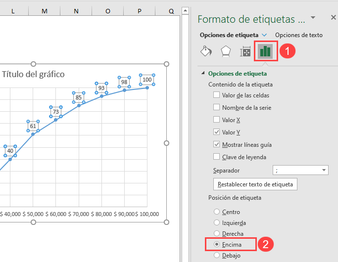This screenshot has height=262, width=338.
Task: Click Restablecer texto de etiqueta button
Action: pos(255,184)
